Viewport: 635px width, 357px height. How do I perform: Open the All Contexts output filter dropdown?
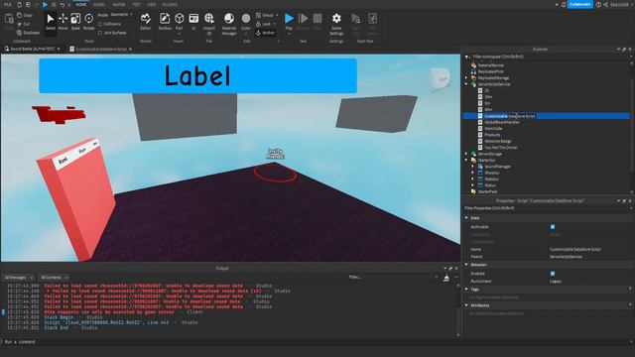(54, 278)
